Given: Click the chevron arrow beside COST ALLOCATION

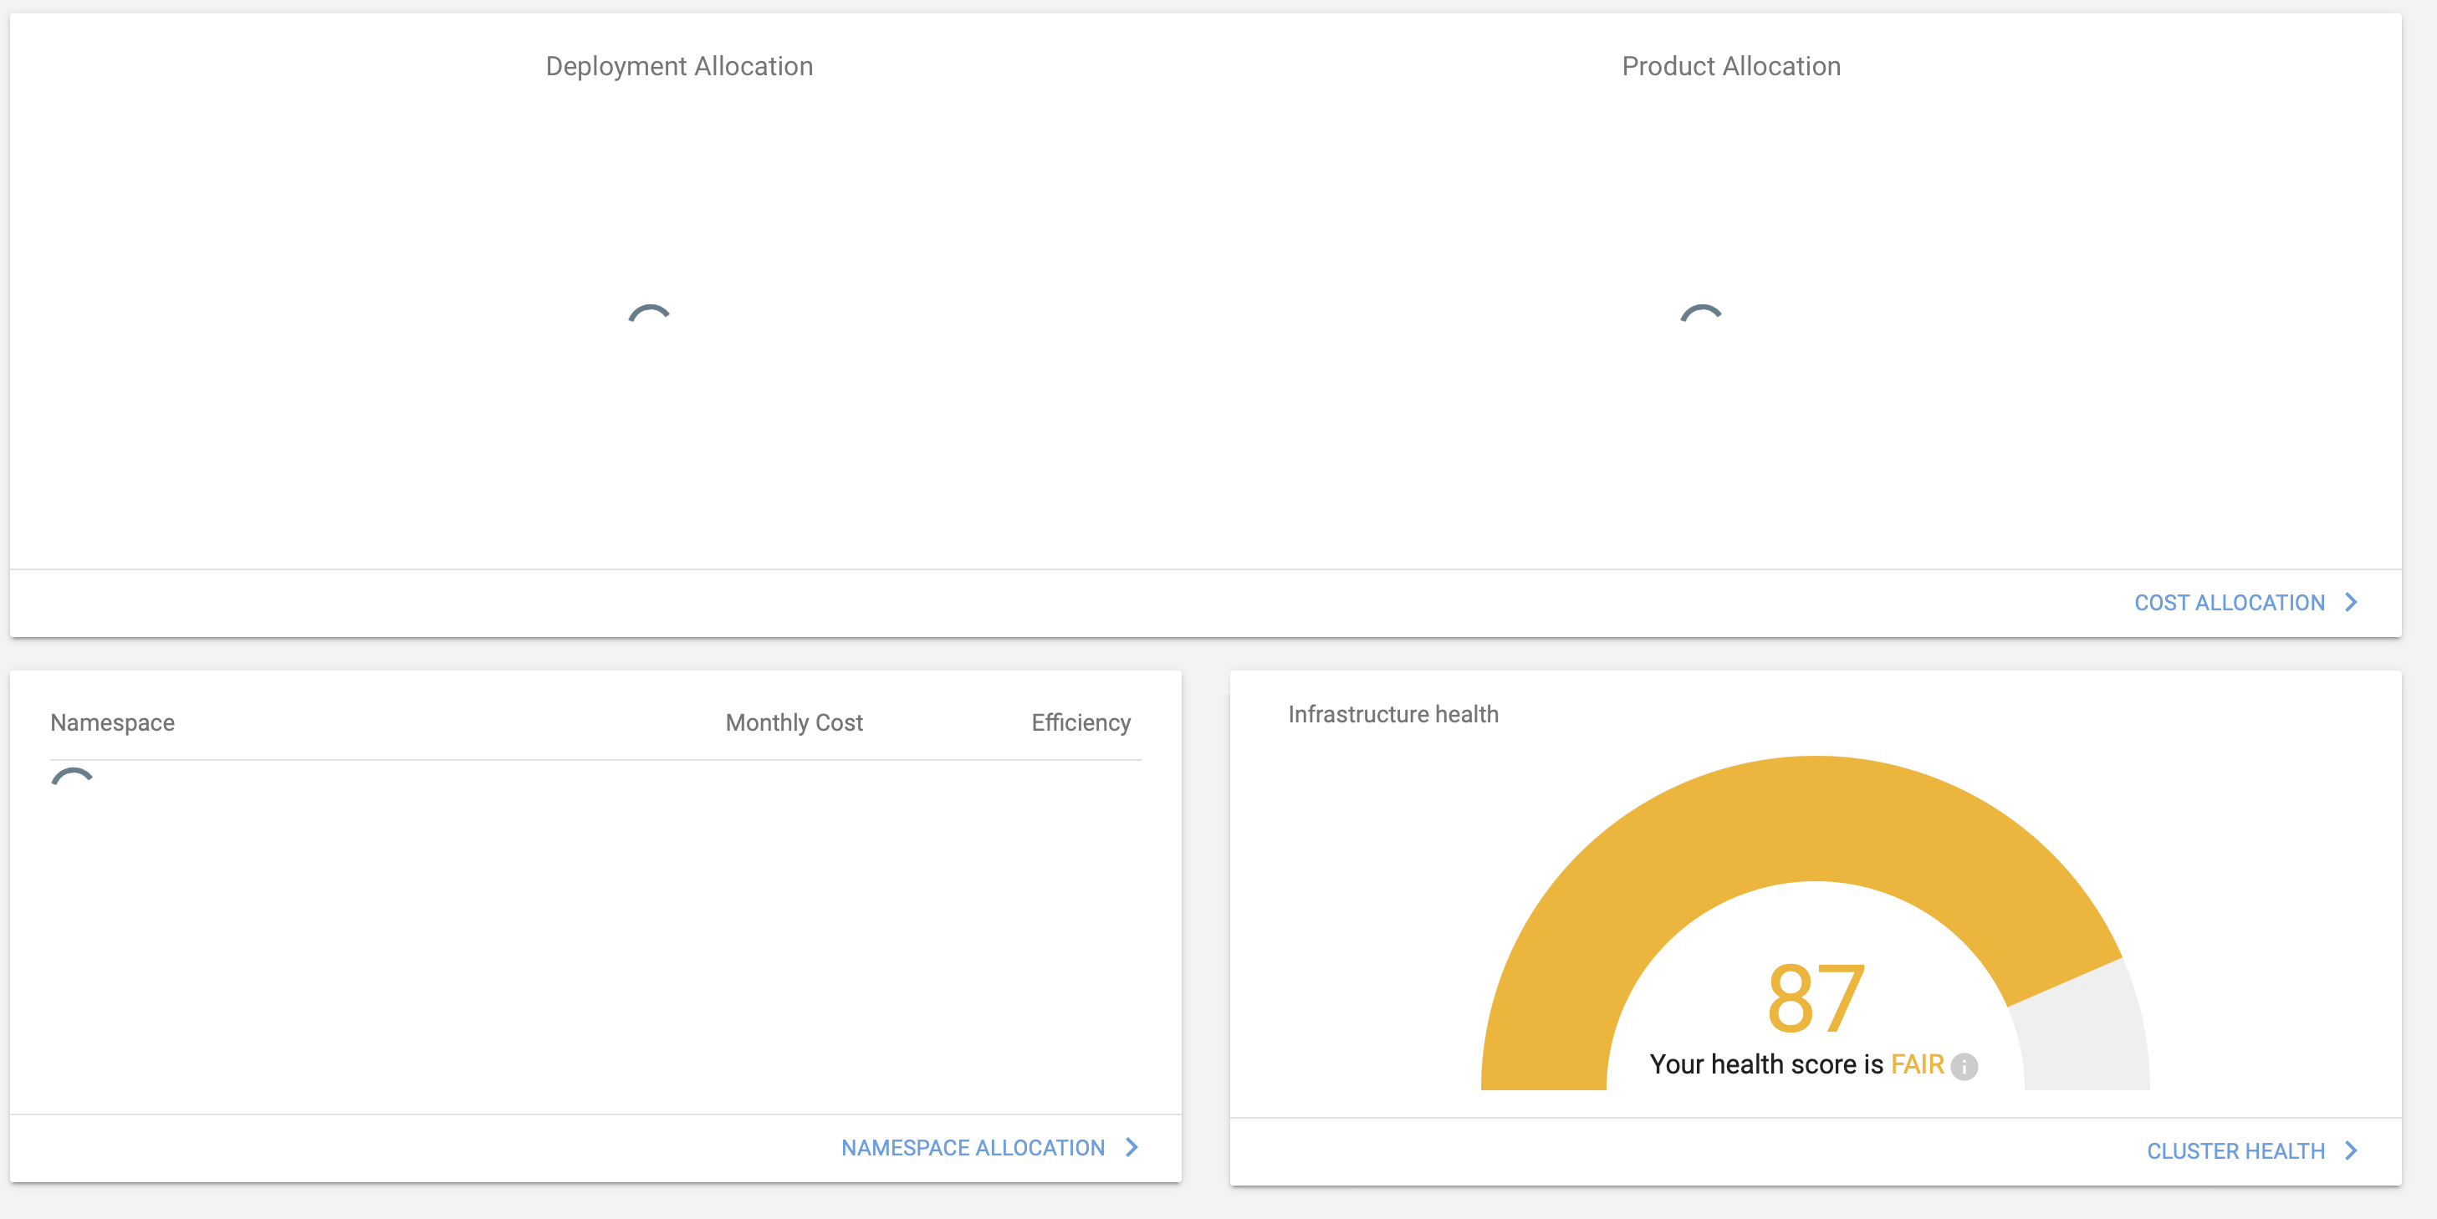Looking at the screenshot, I should coord(2353,603).
